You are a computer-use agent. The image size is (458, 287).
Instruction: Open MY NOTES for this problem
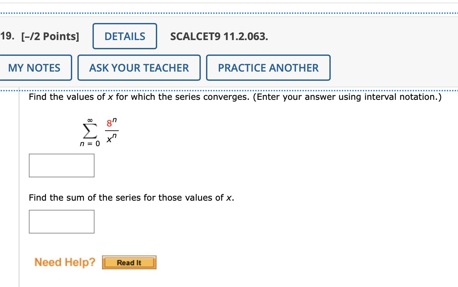(x=34, y=67)
